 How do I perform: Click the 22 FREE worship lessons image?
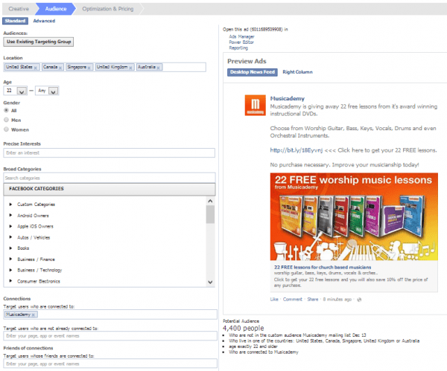pos(354,216)
